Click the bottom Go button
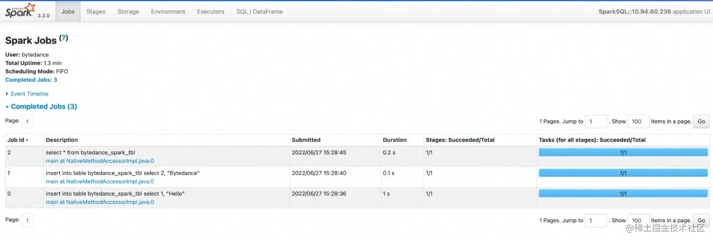The height and width of the screenshot is (241, 713). pos(701,220)
